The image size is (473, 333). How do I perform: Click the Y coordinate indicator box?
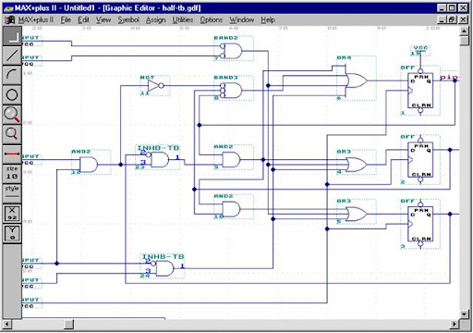[12, 233]
